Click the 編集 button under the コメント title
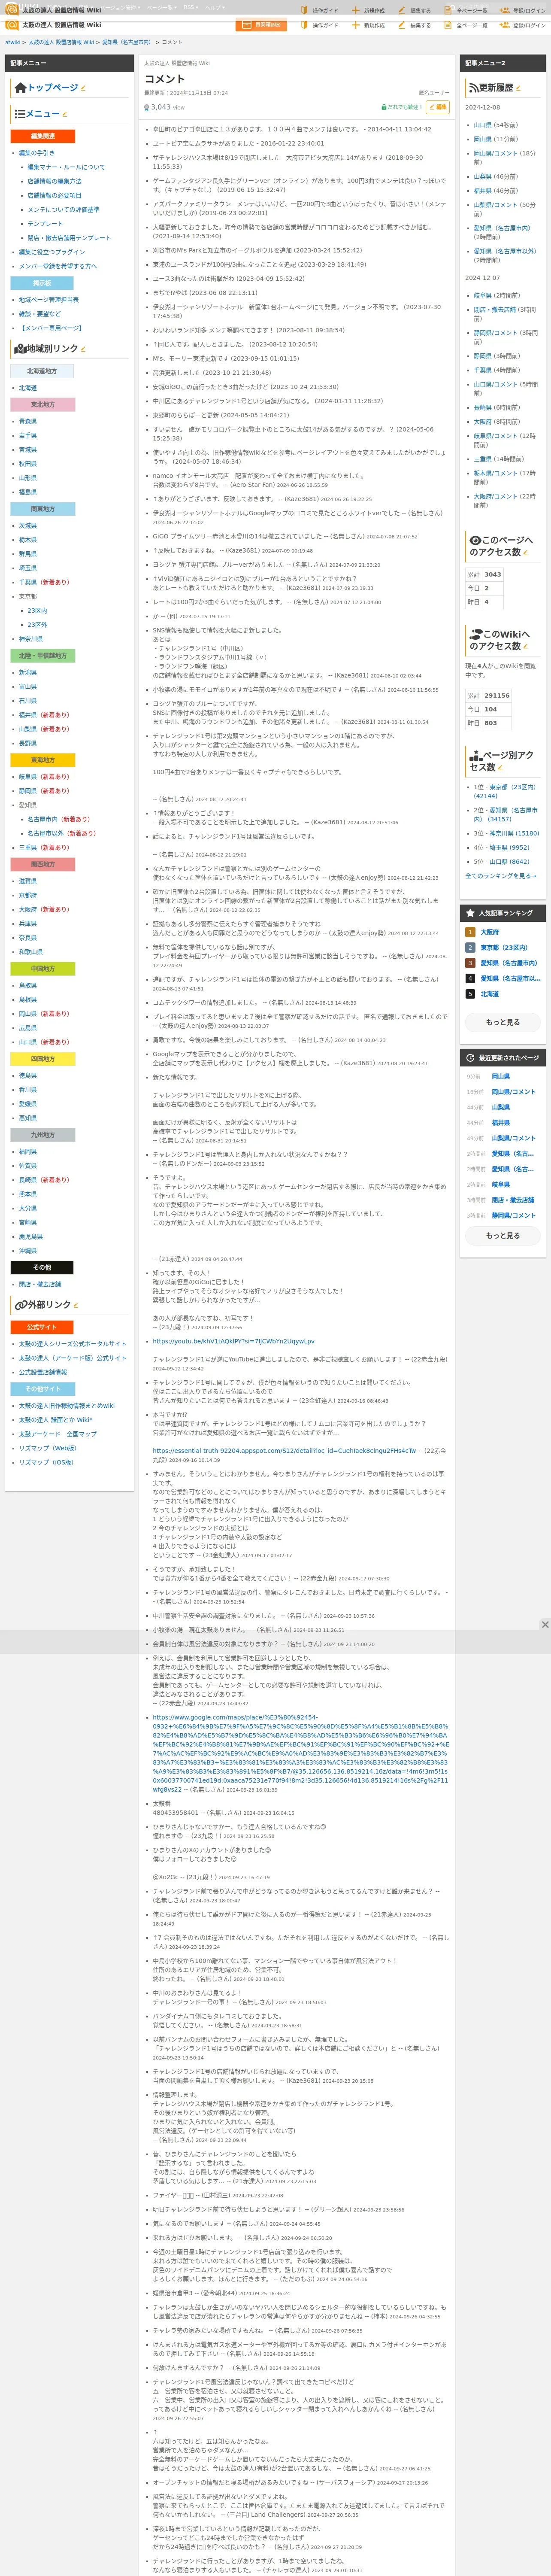This screenshot has height=2576, width=551. pos(438,107)
